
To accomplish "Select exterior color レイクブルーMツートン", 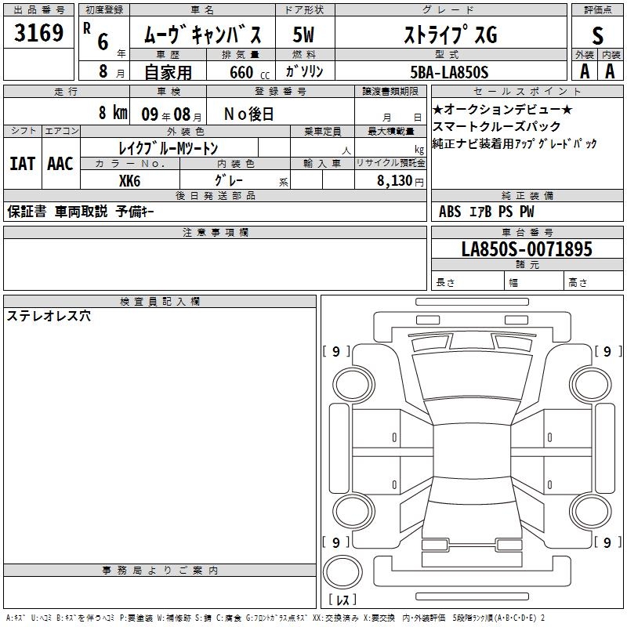I will point(169,148).
